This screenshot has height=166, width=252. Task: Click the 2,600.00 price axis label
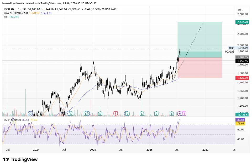click(x=243, y=14)
